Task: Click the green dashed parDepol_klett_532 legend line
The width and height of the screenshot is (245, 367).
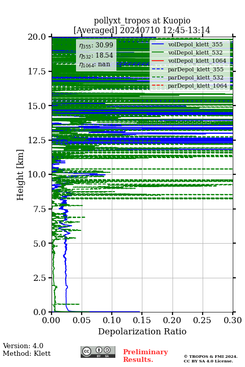Action: tap(158, 77)
